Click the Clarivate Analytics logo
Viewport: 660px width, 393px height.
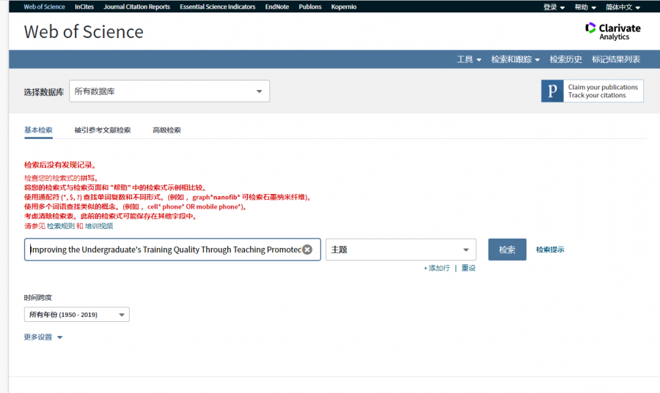(x=613, y=31)
